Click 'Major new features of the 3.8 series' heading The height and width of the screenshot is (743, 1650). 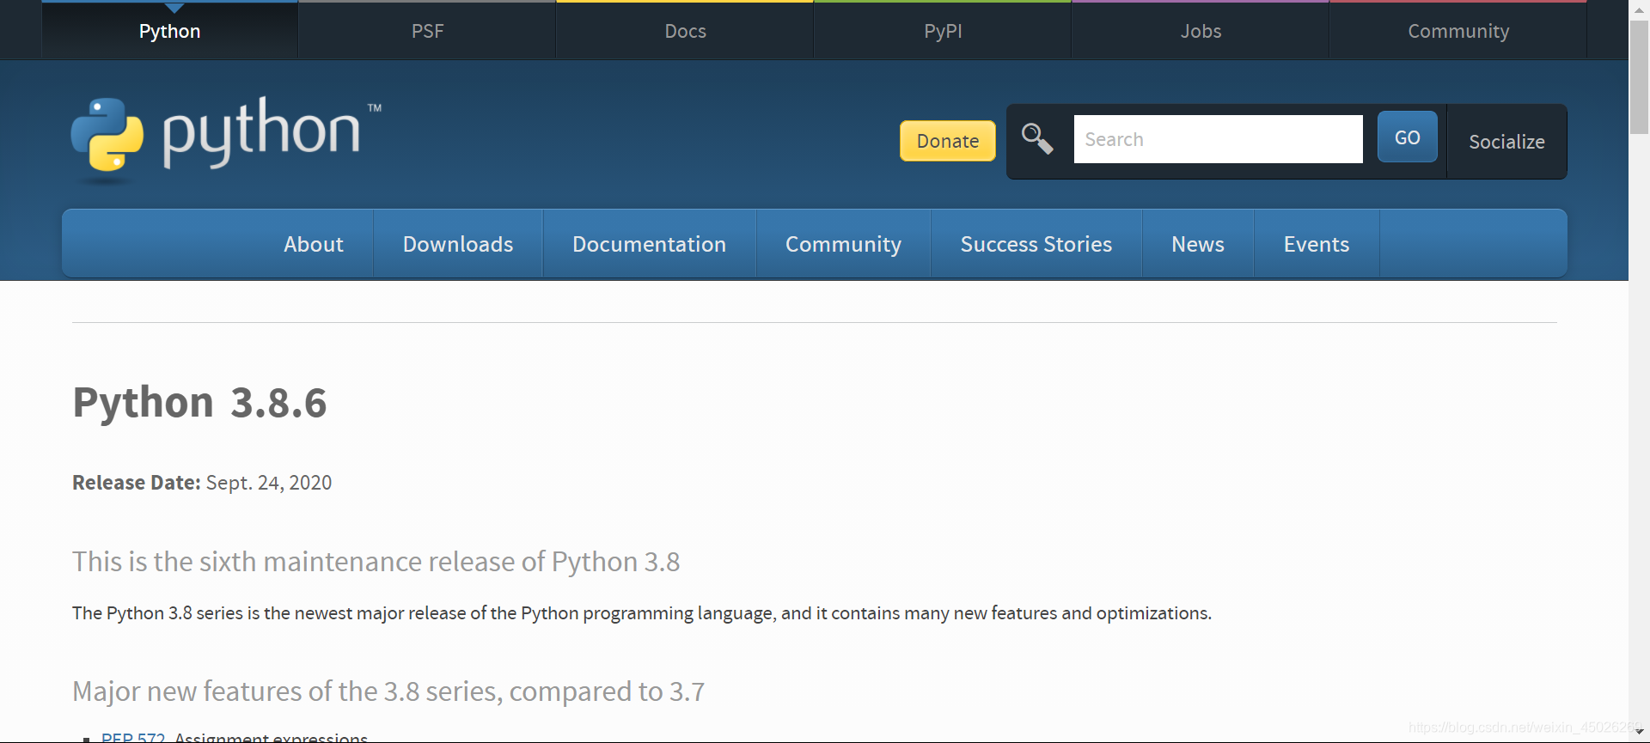click(388, 691)
